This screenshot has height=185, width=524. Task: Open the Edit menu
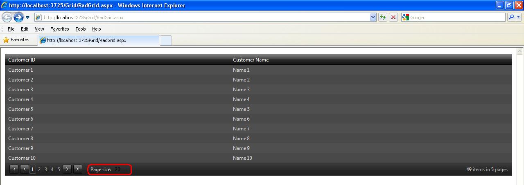click(x=25, y=29)
